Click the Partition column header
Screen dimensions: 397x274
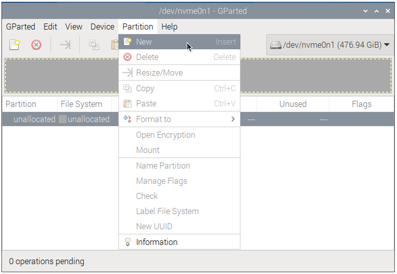[x=30, y=104]
